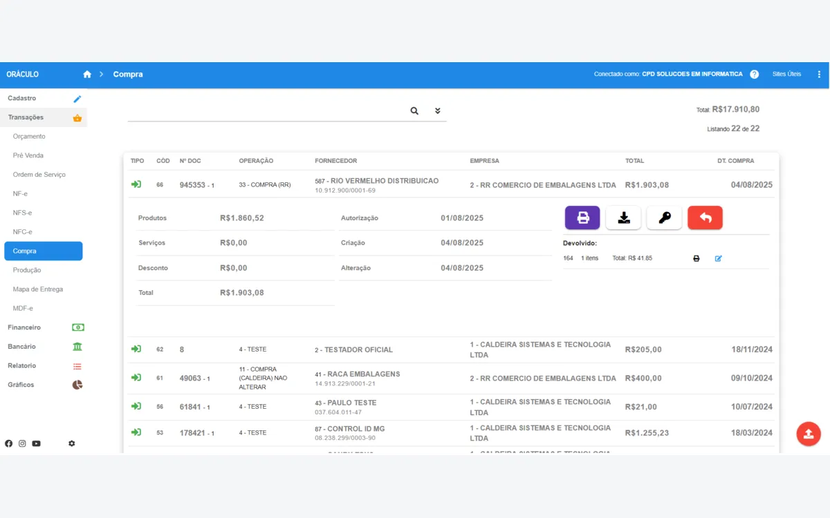Click the help question mark icon in the header
The width and height of the screenshot is (830, 518).
point(754,74)
